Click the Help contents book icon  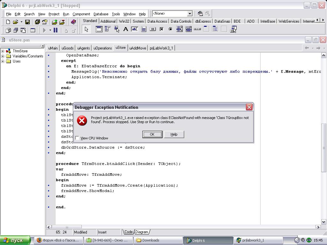[73, 22]
